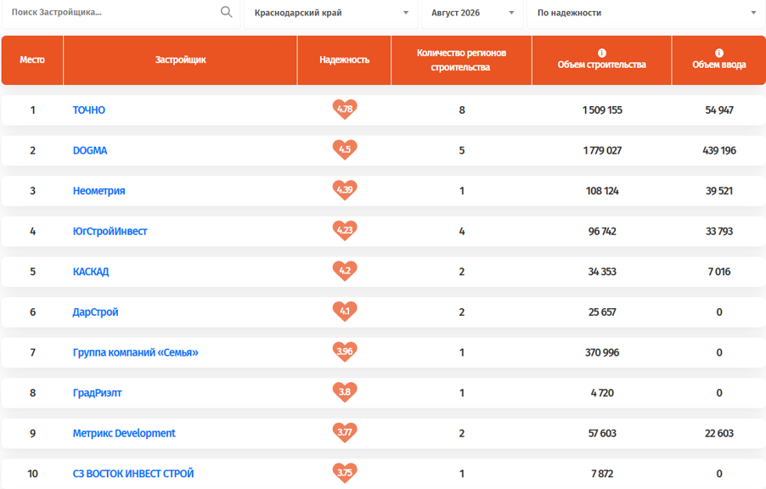Open the Краснодарский край region dropdown

(330, 14)
